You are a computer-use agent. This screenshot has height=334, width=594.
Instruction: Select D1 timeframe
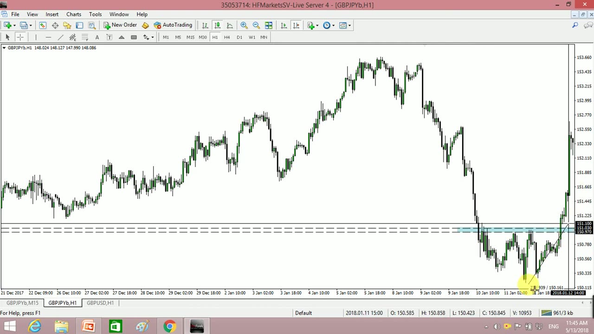[x=239, y=37]
